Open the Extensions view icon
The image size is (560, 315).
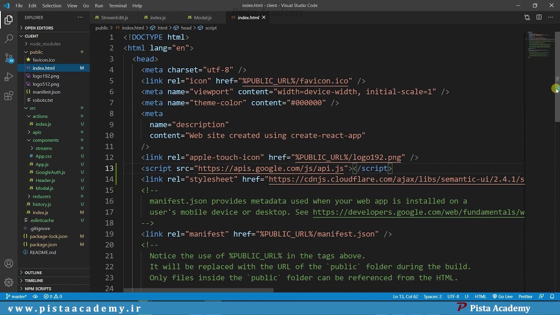[9, 96]
